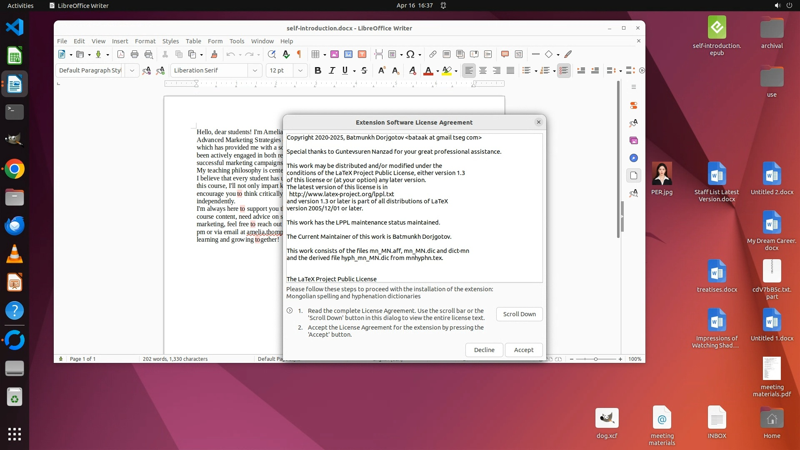Click the Clone Formatting paintbrush icon

click(x=214, y=54)
